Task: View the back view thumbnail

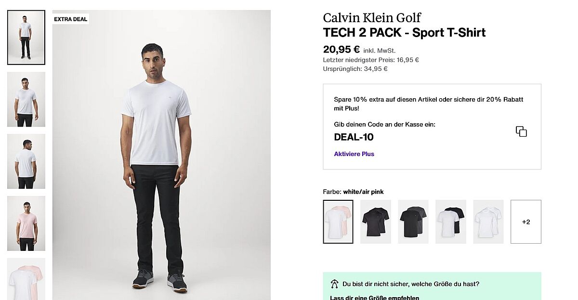Action: [26, 161]
